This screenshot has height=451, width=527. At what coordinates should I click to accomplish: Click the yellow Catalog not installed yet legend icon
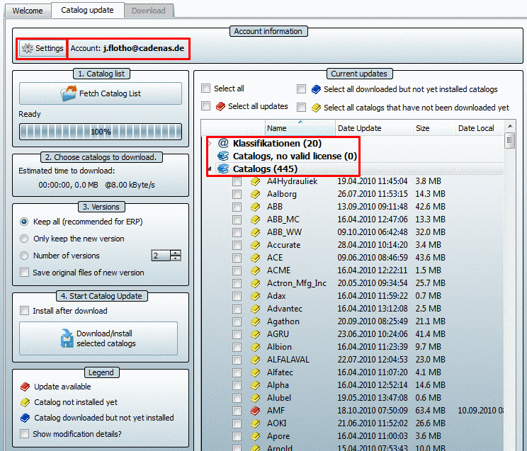tap(25, 402)
